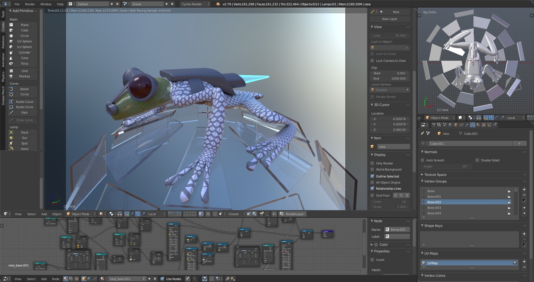Open the Render properties tab (camera icon)
The width and height of the screenshot is (534, 282).
[434, 125]
